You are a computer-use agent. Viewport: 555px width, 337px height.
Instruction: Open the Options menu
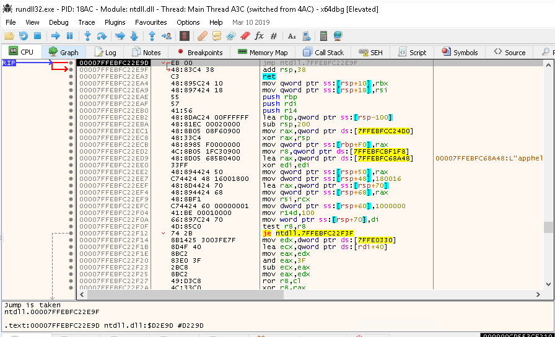point(188,22)
